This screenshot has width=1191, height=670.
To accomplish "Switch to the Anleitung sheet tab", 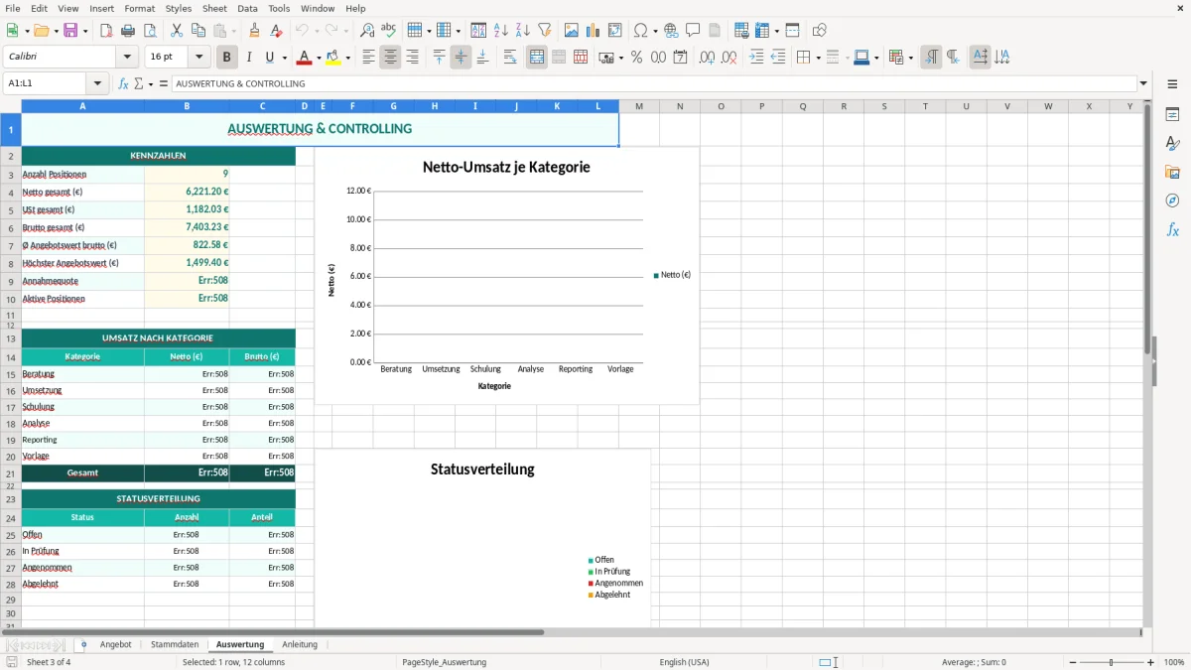I will pos(300,644).
